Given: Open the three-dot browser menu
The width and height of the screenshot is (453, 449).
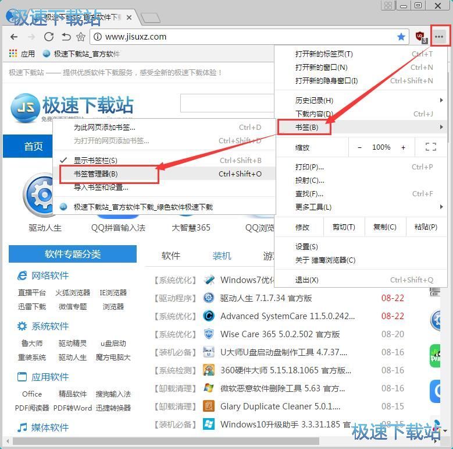Looking at the screenshot, I should pos(439,37).
